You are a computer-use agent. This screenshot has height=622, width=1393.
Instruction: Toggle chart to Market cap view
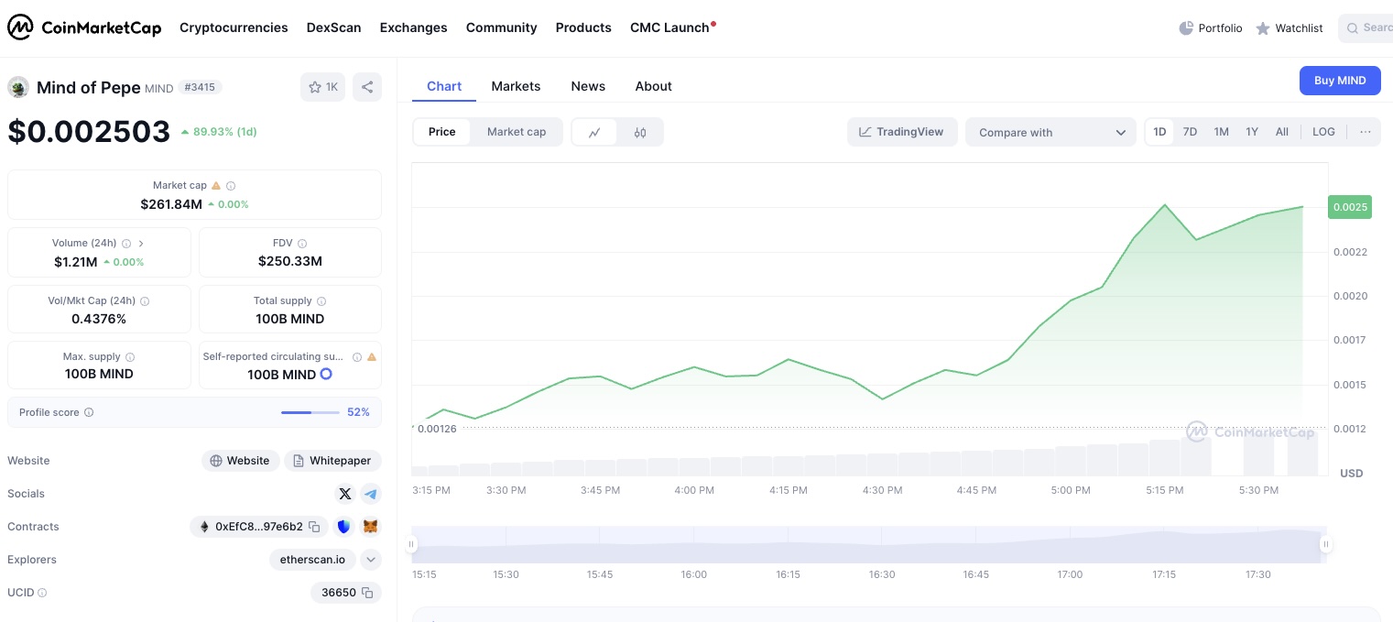point(517,132)
